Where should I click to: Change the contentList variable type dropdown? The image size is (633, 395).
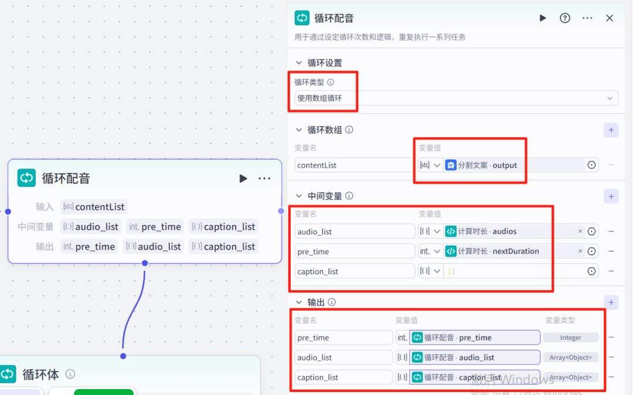tap(430, 165)
